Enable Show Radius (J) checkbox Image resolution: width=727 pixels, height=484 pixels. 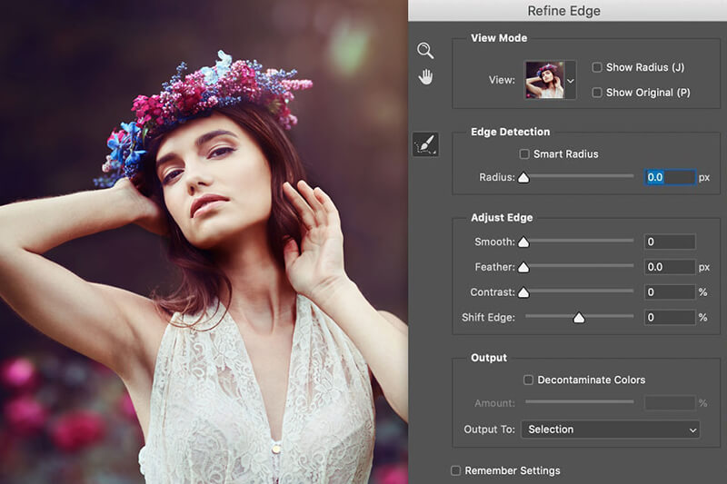pyautogui.click(x=597, y=67)
